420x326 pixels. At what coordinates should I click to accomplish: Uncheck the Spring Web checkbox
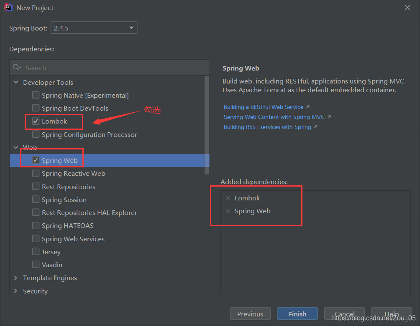36,160
